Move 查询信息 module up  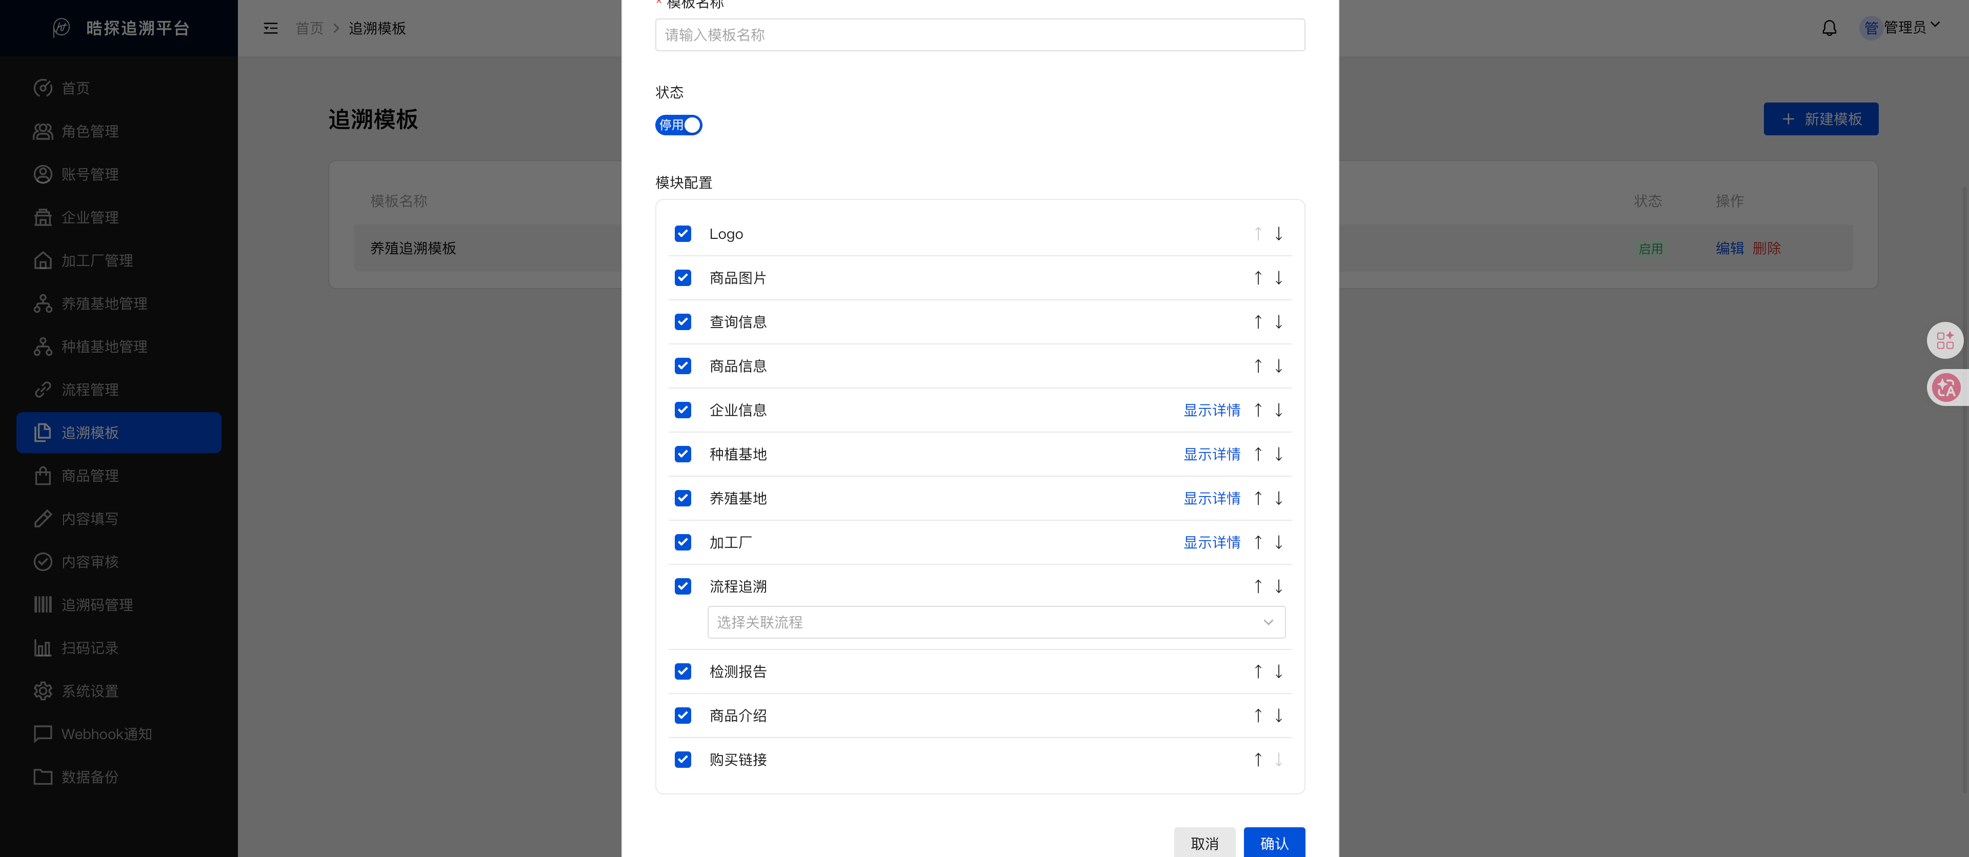[x=1257, y=322]
